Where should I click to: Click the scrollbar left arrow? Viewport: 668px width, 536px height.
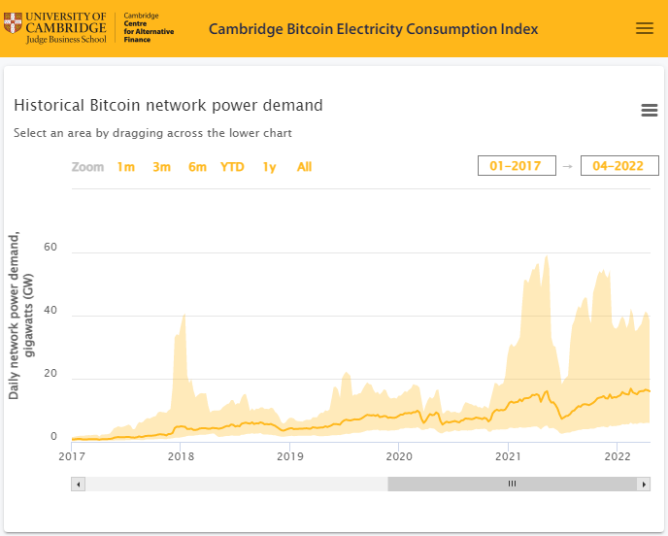pos(79,484)
